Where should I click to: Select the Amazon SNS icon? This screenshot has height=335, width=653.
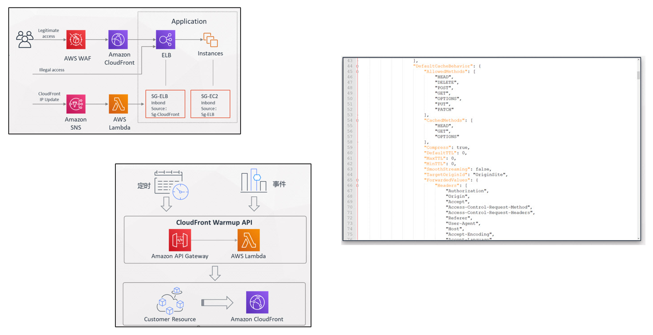coord(76,104)
